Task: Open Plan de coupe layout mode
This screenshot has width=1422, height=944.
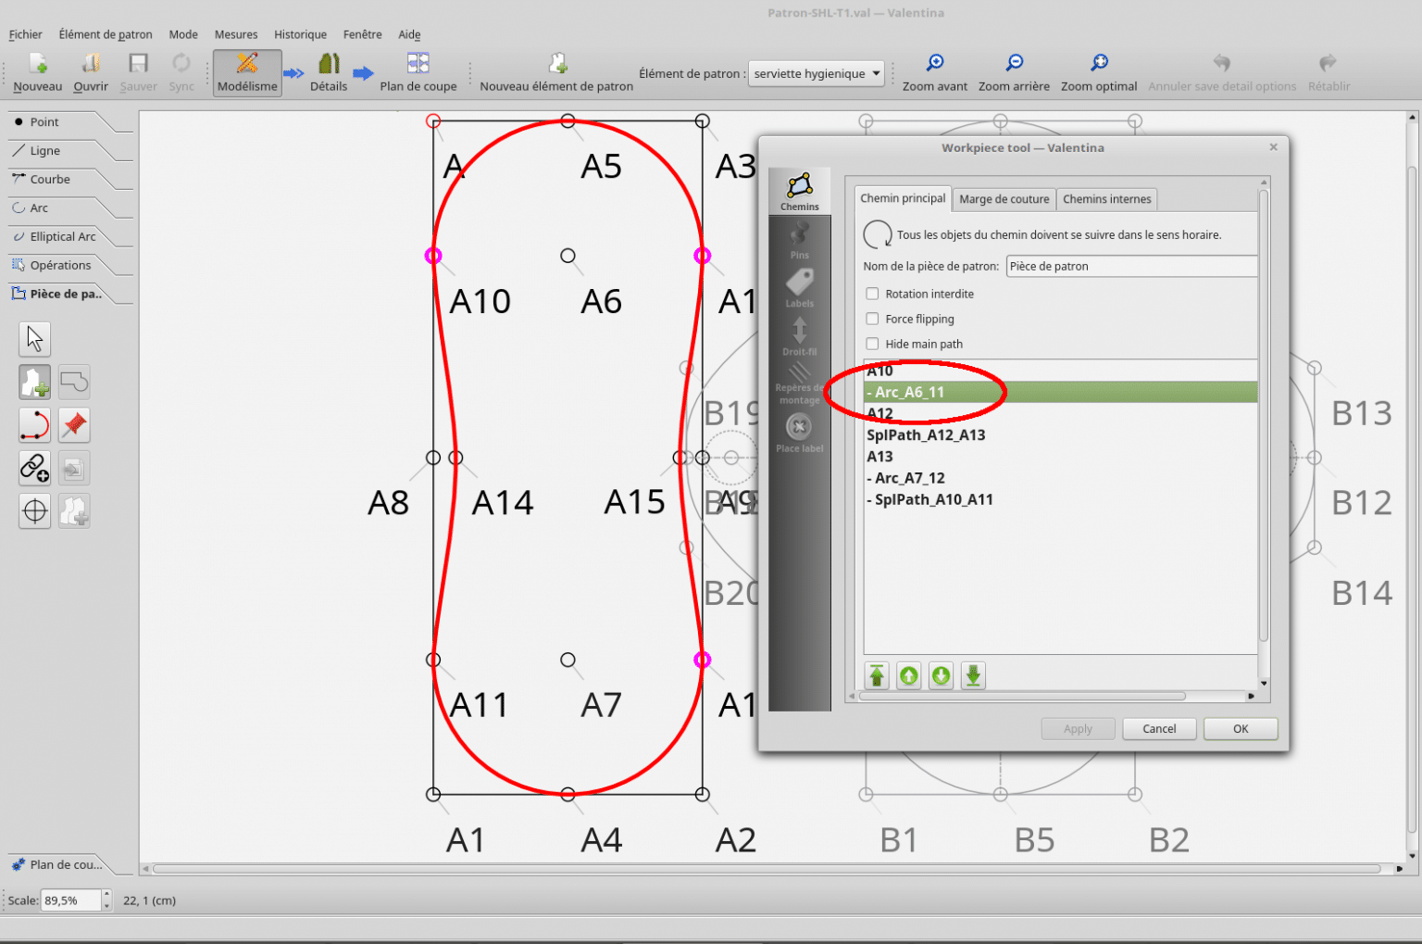Action: [x=418, y=64]
